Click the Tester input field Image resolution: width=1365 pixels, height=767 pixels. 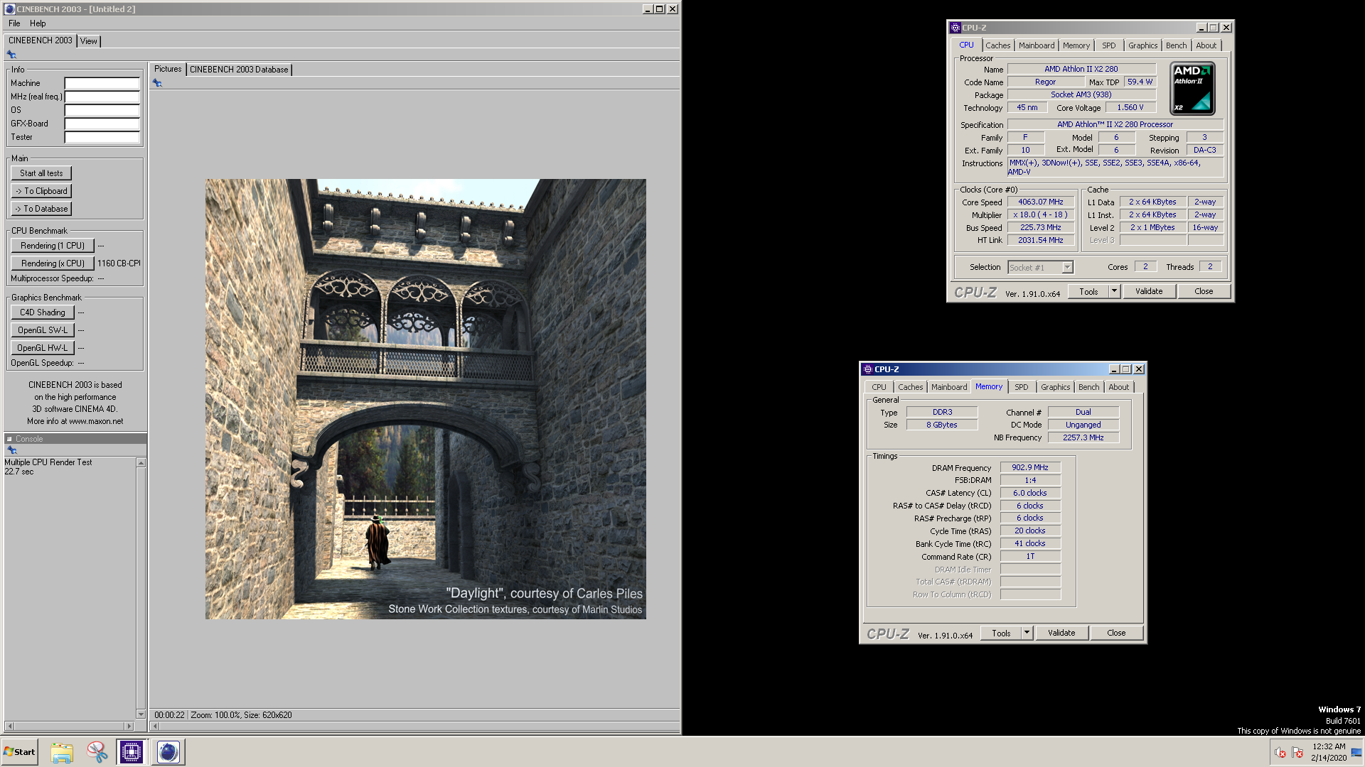click(102, 137)
